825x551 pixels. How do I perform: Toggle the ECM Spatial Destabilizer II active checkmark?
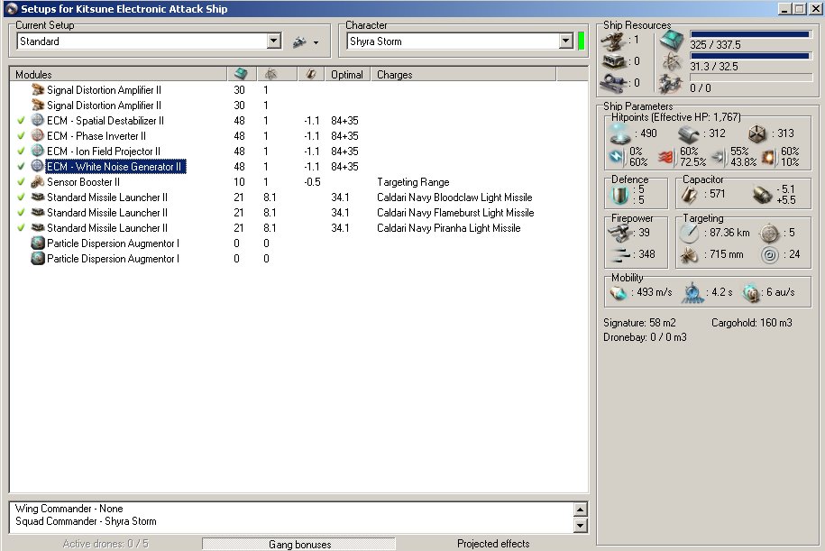21,121
